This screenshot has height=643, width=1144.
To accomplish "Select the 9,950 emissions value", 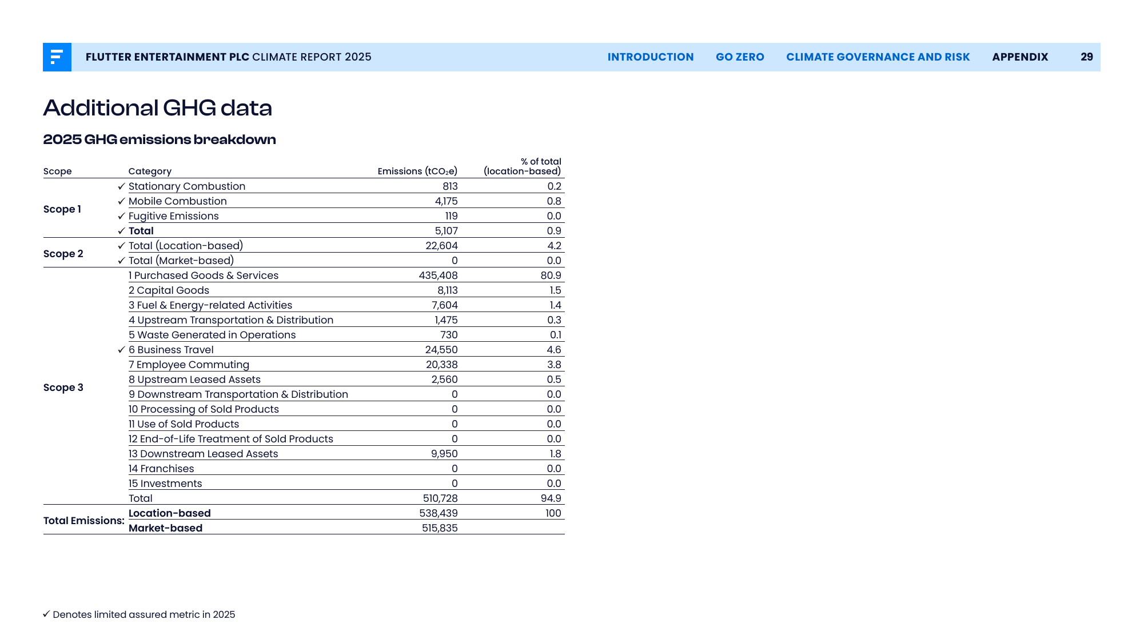I will (x=444, y=454).
